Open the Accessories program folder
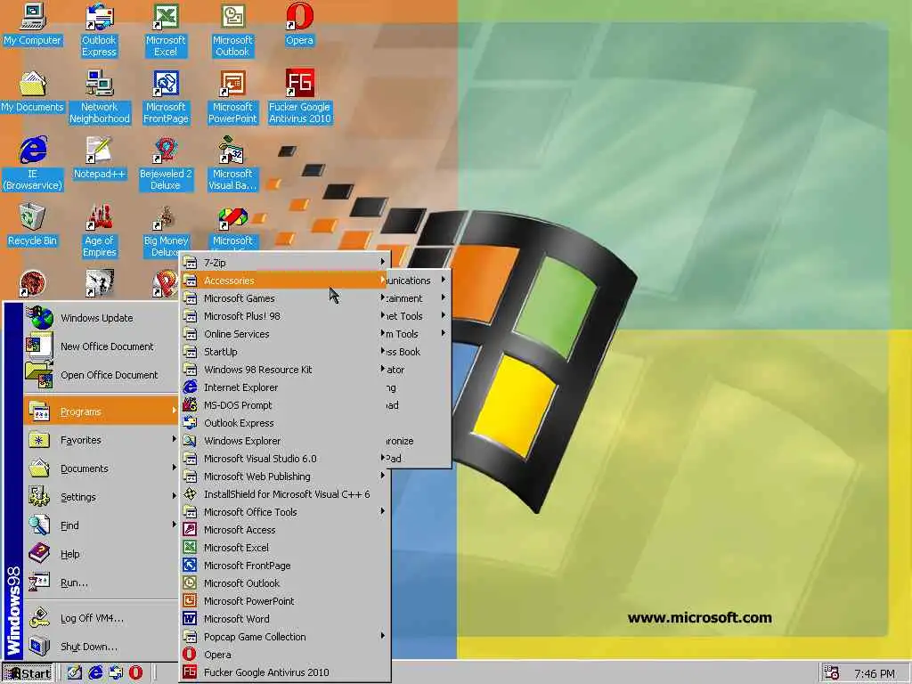 (285, 281)
